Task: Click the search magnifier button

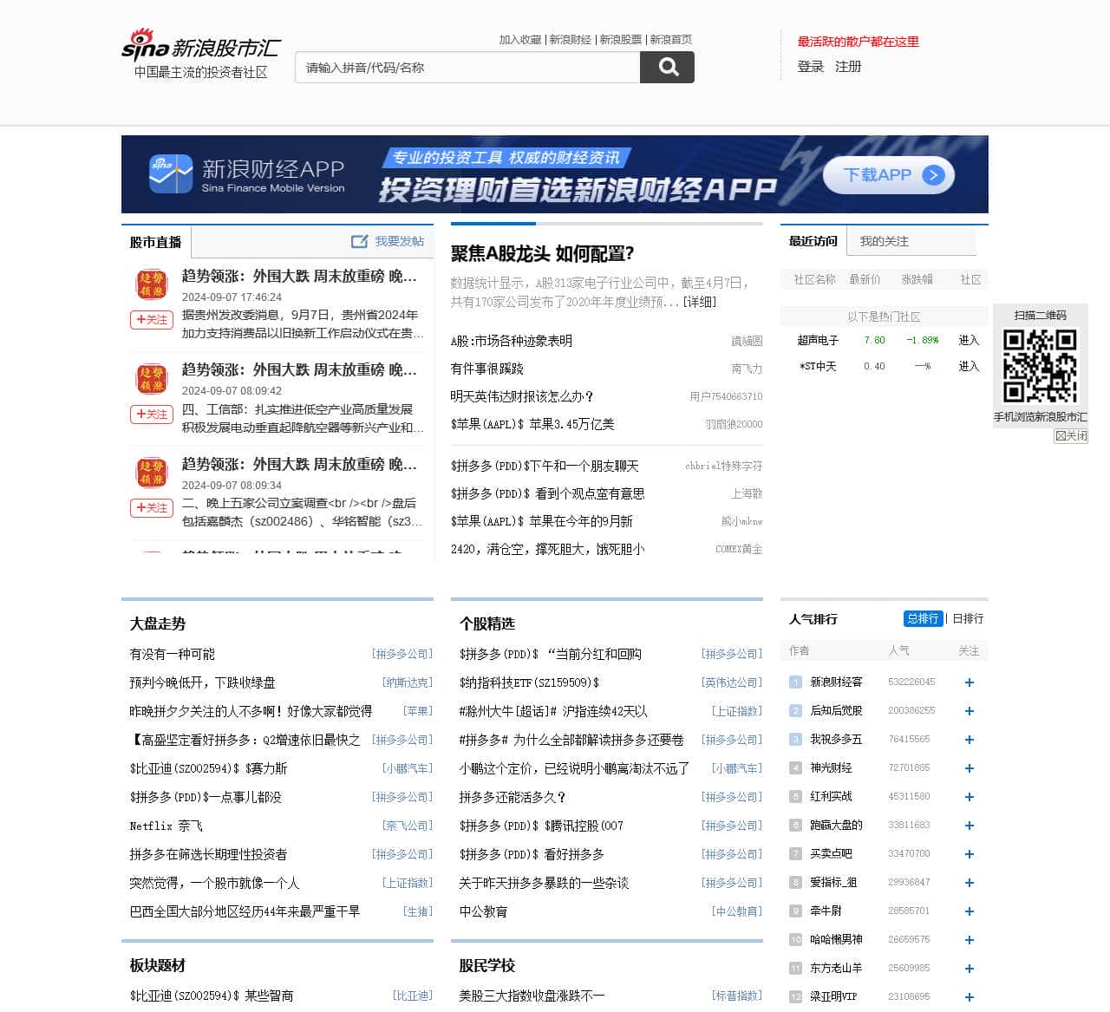Action: [667, 67]
